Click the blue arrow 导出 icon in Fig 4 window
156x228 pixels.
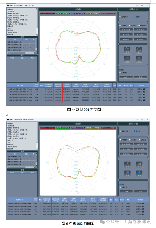[139, 59]
